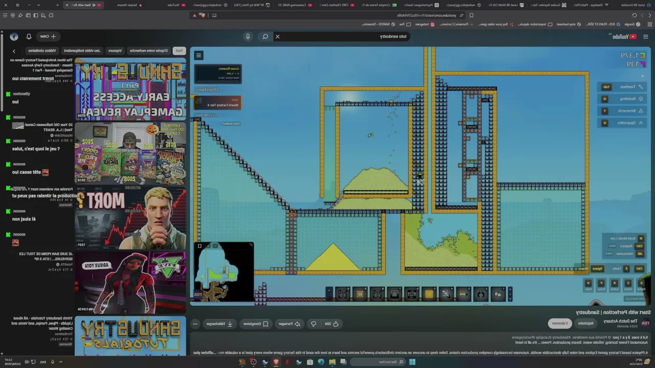Select the 'Tout' filter chip
This screenshot has height=368, width=655.
pyautogui.click(x=179, y=51)
